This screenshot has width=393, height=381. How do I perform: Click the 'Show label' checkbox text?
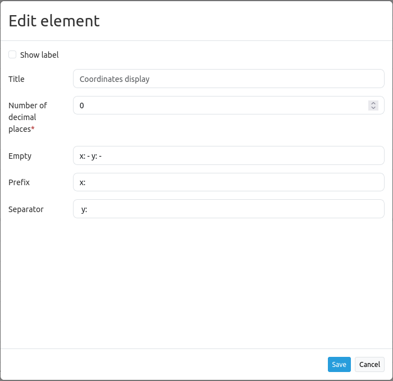pos(39,55)
